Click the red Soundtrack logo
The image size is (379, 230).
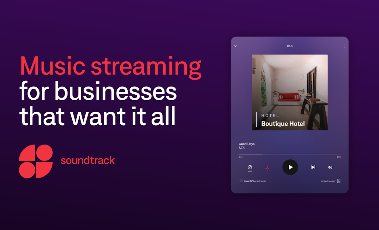point(36,161)
